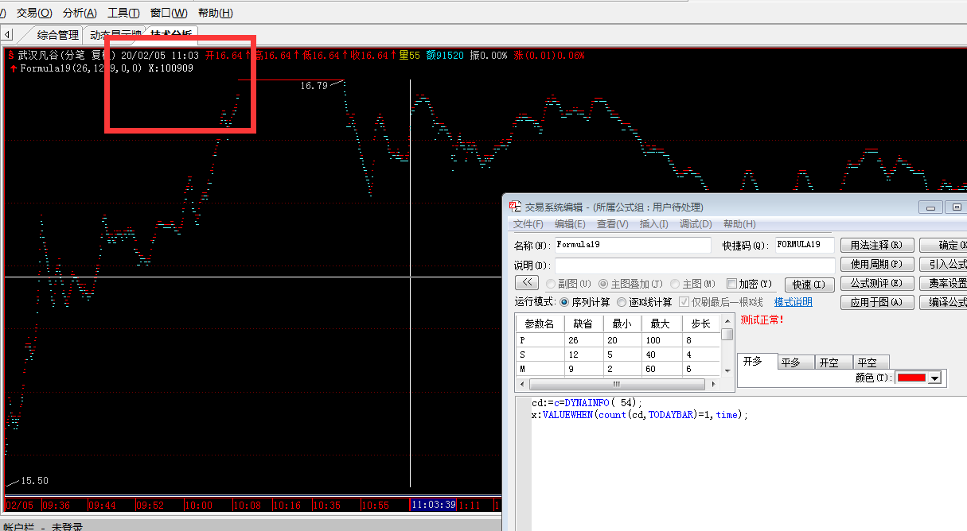
Task: Open the 模式说明 link
Action: (793, 302)
